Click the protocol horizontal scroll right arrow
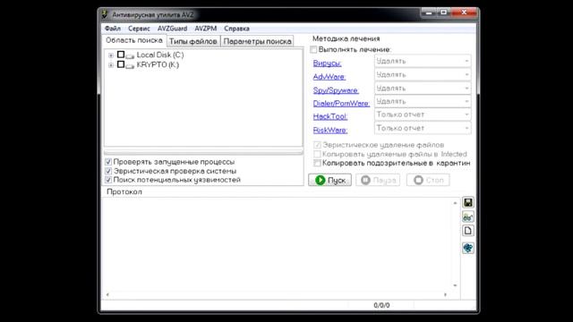This screenshot has height=322, width=573. (445, 294)
